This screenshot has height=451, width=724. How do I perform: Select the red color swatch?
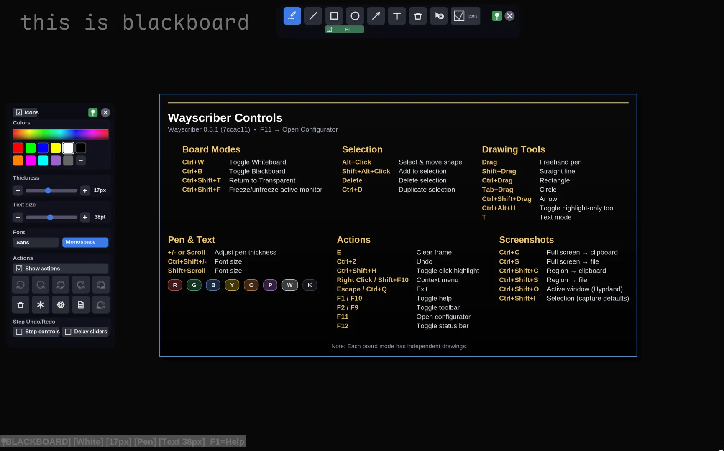click(x=18, y=148)
